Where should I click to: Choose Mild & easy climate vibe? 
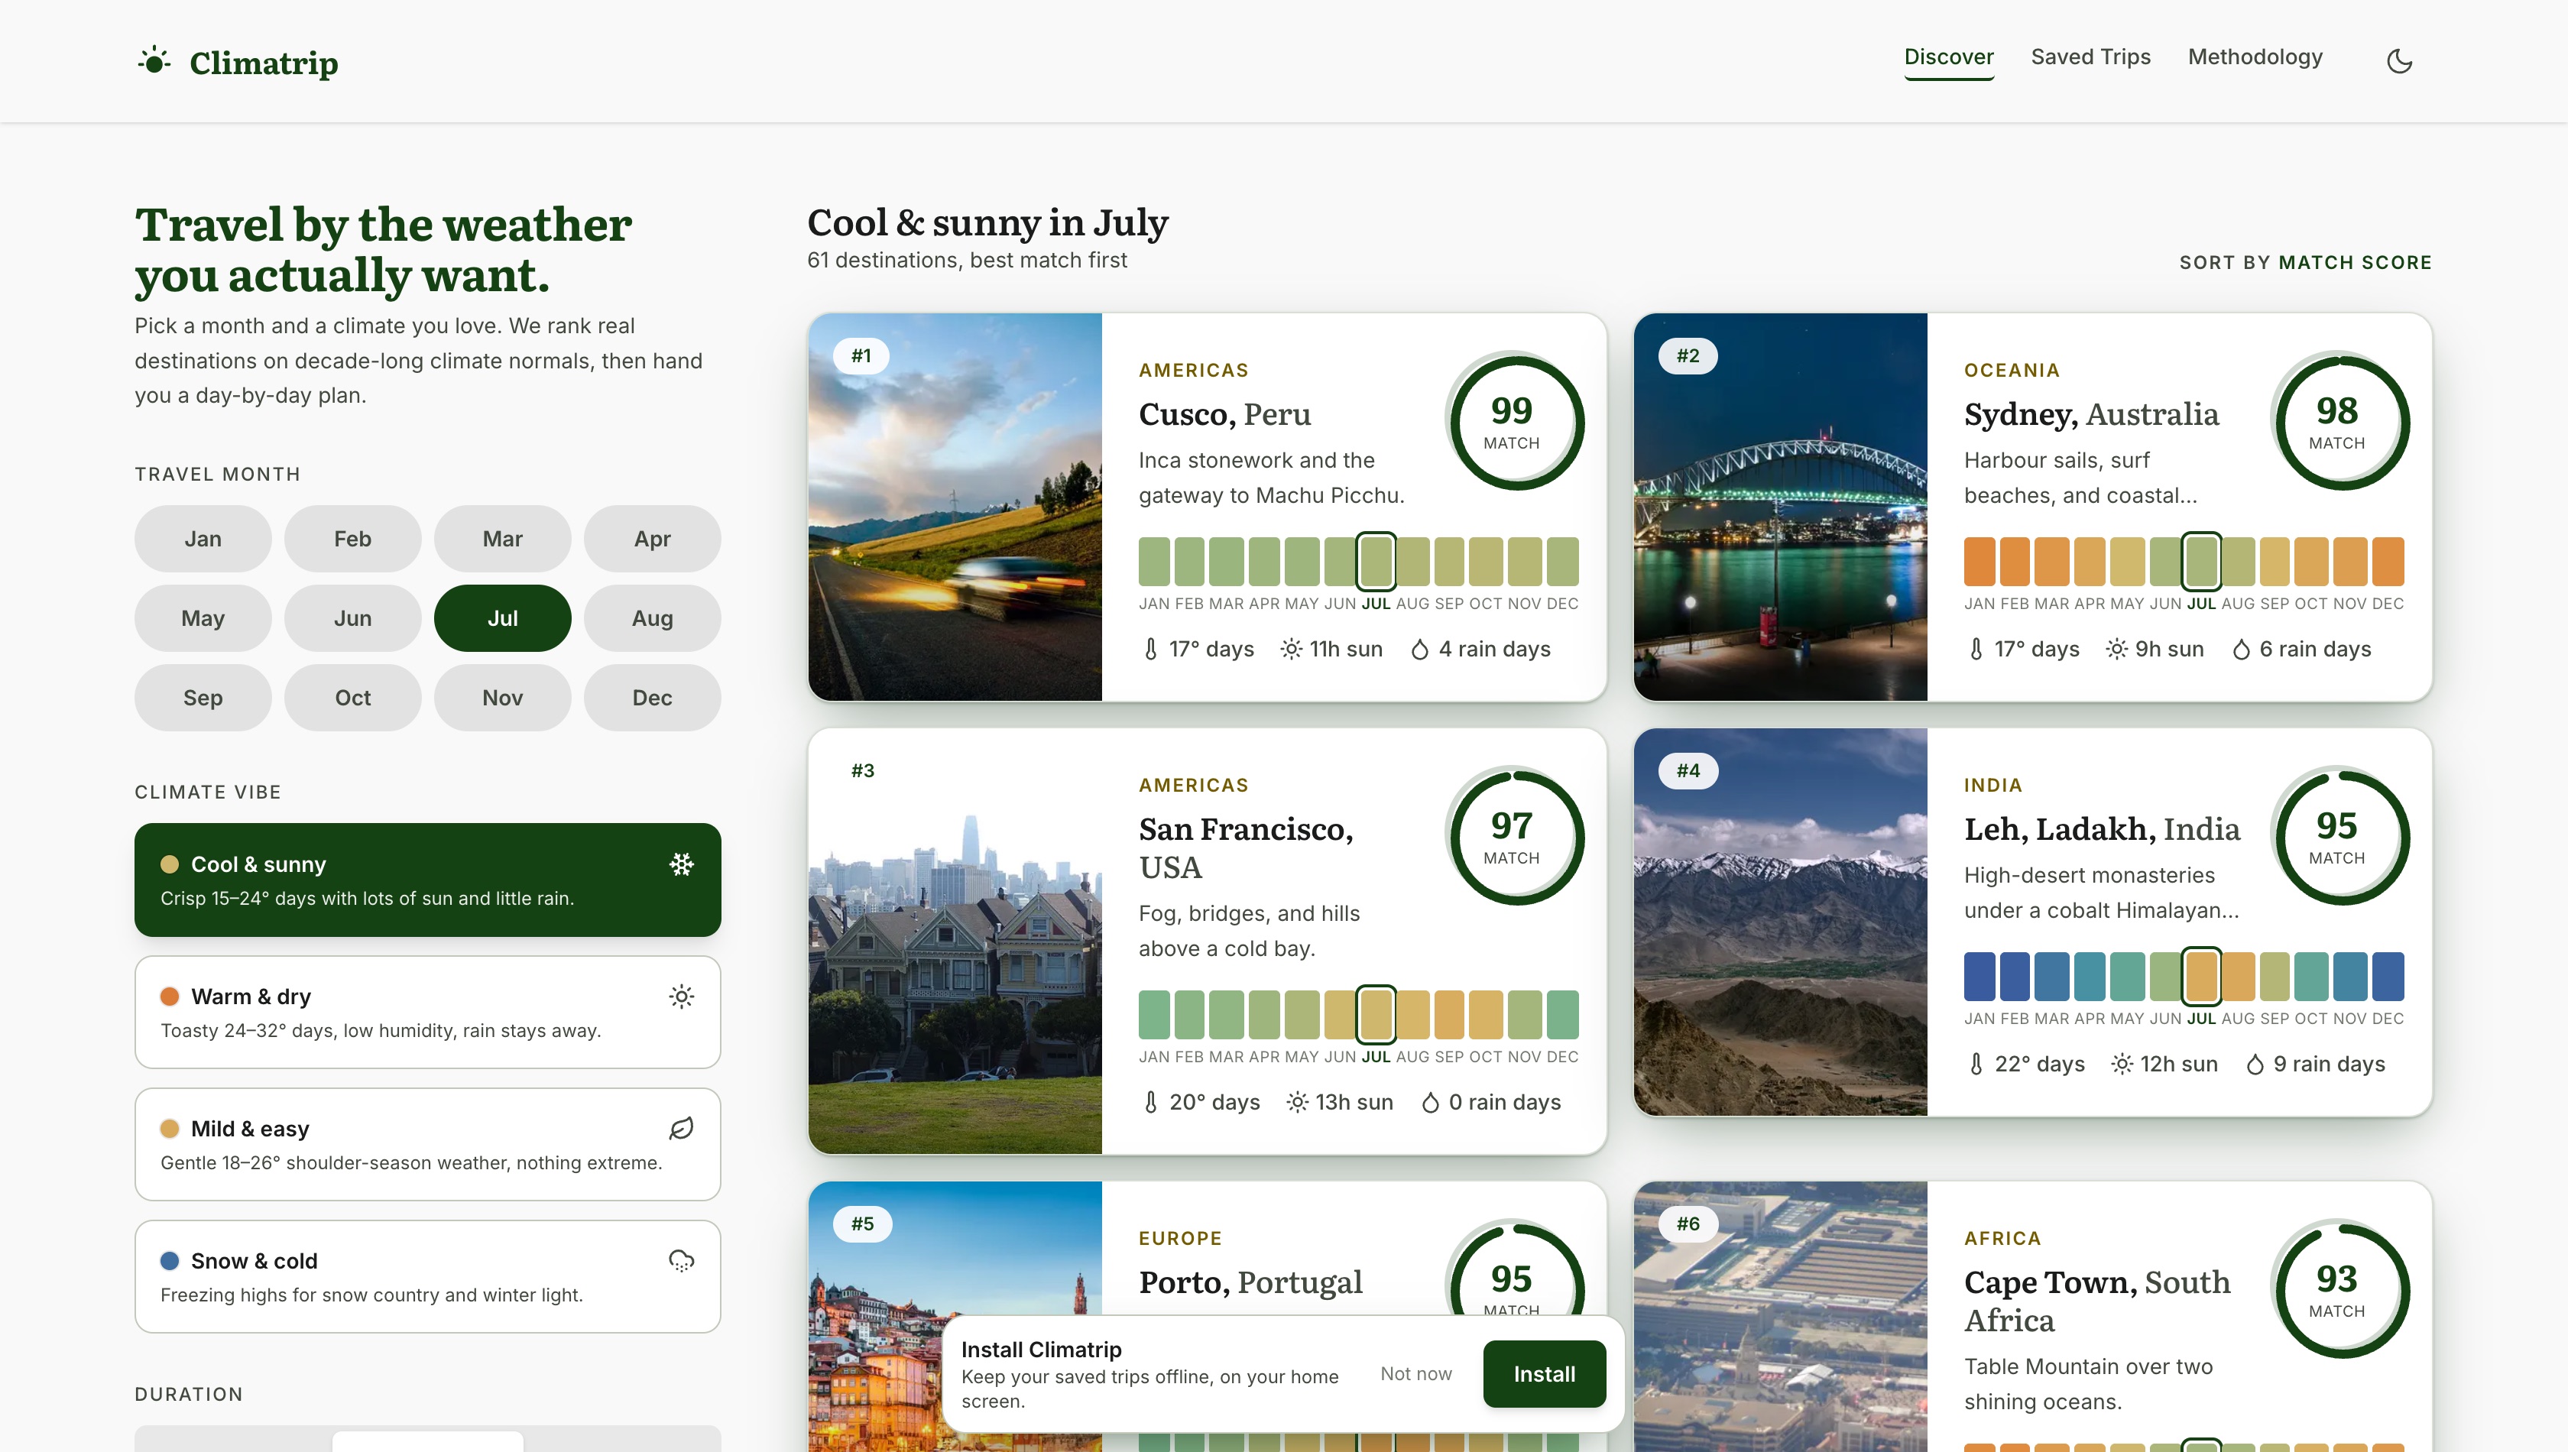pyautogui.click(x=428, y=1144)
